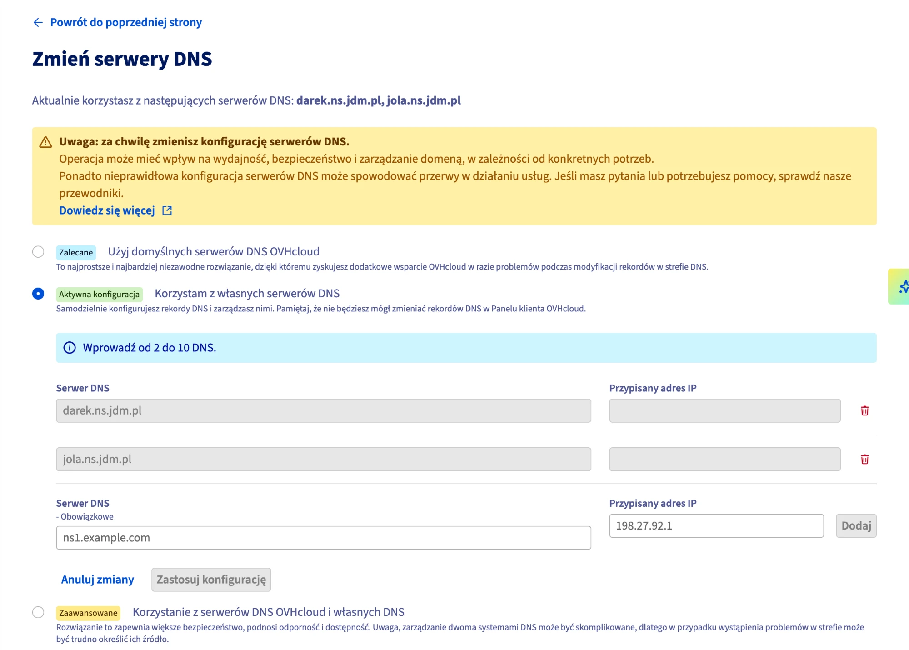Viewport: 909px width, 650px height.
Task: Click the external link icon after 'Dowiedz się więcej'
Action: [x=167, y=210]
